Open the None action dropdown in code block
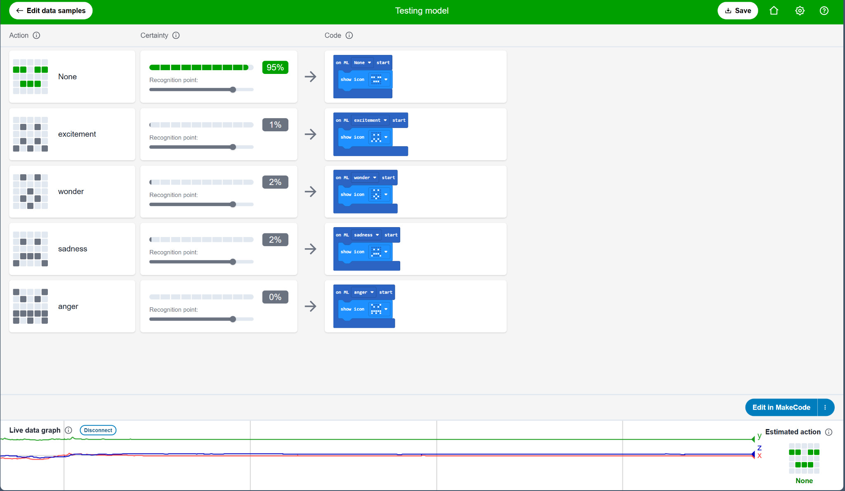Viewport: 845px width, 491px height. pos(362,63)
